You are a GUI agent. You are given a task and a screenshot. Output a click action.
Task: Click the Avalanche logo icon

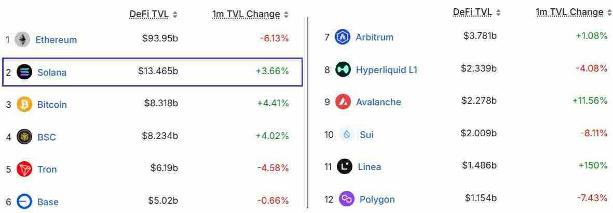coord(343,102)
